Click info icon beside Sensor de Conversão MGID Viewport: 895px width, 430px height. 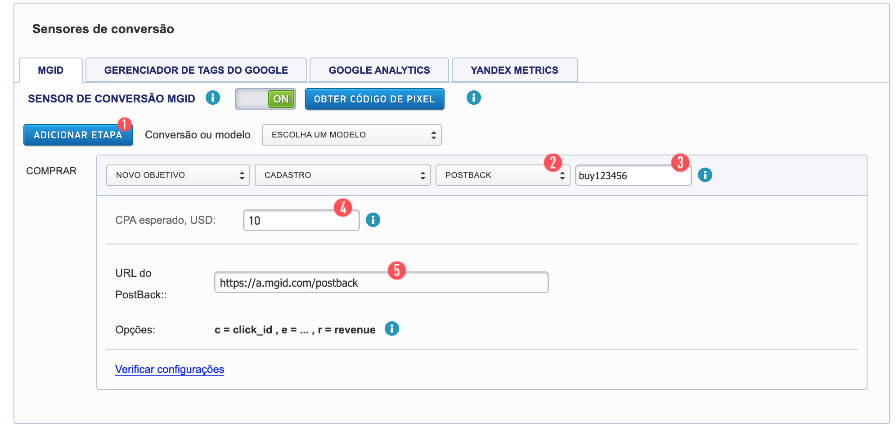212,98
